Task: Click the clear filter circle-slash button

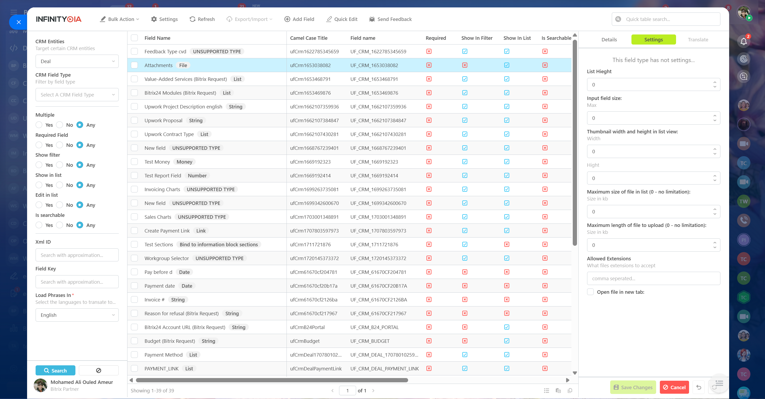Action: coord(99,370)
